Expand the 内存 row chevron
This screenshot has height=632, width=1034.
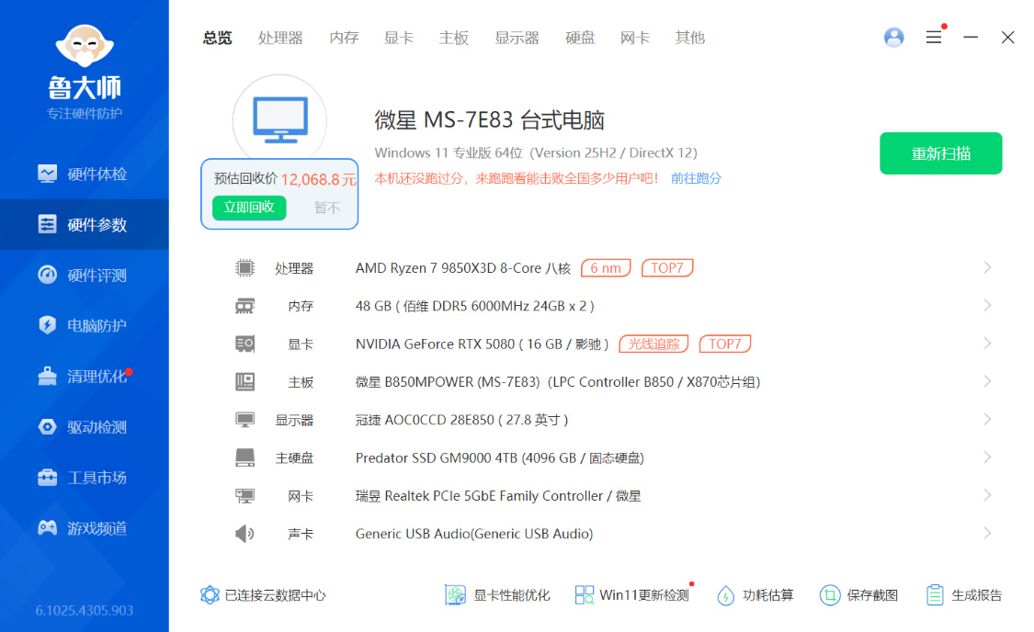987,306
